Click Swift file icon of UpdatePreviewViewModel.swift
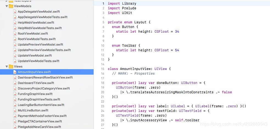This screenshot has width=270, height=129. click(15, 45)
